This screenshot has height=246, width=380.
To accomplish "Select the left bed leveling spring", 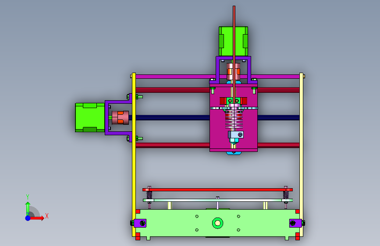I will click(149, 195).
